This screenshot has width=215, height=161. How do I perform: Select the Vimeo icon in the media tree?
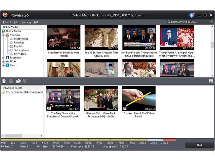tap(7, 65)
